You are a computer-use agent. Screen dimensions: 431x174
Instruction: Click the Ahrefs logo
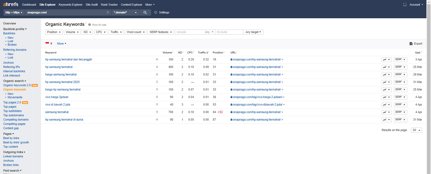coord(11,4)
